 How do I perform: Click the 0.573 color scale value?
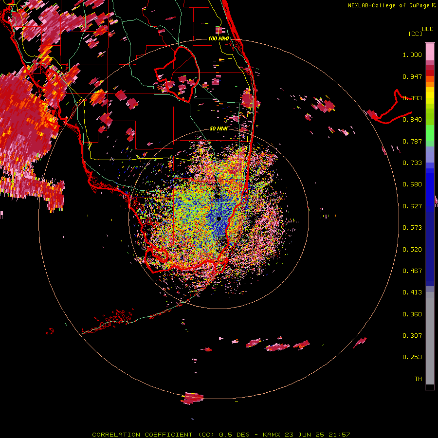pyautogui.click(x=412, y=228)
